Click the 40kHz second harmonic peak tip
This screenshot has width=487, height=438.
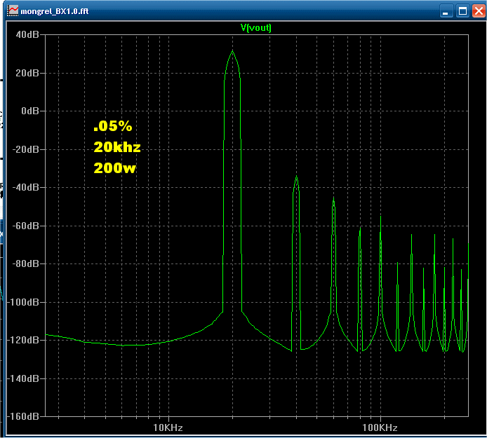click(x=297, y=177)
